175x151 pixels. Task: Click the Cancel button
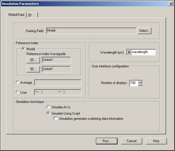click(x=132, y=141)
